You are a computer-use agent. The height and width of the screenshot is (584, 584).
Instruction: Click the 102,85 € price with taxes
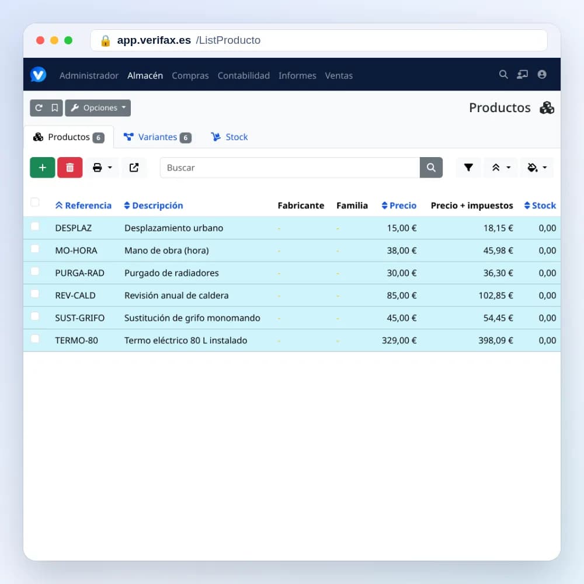point(496,296)
